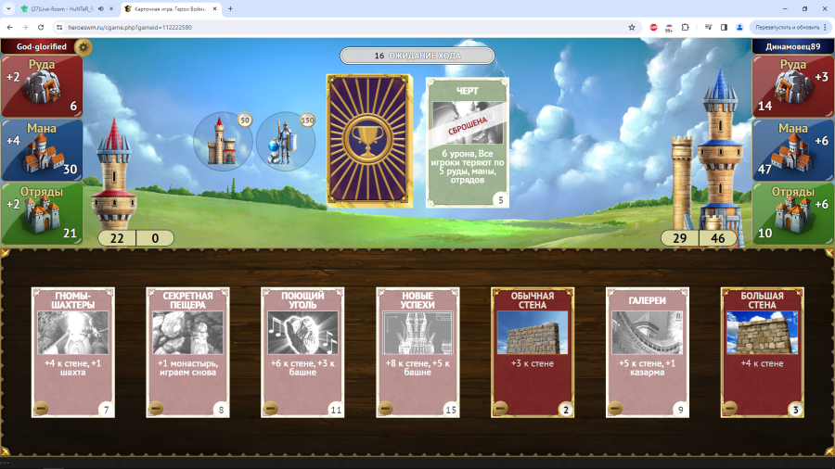Click the tower victory goal icon showing 50
This screenshot has height=469, width=835.
[x=223, y=142]
